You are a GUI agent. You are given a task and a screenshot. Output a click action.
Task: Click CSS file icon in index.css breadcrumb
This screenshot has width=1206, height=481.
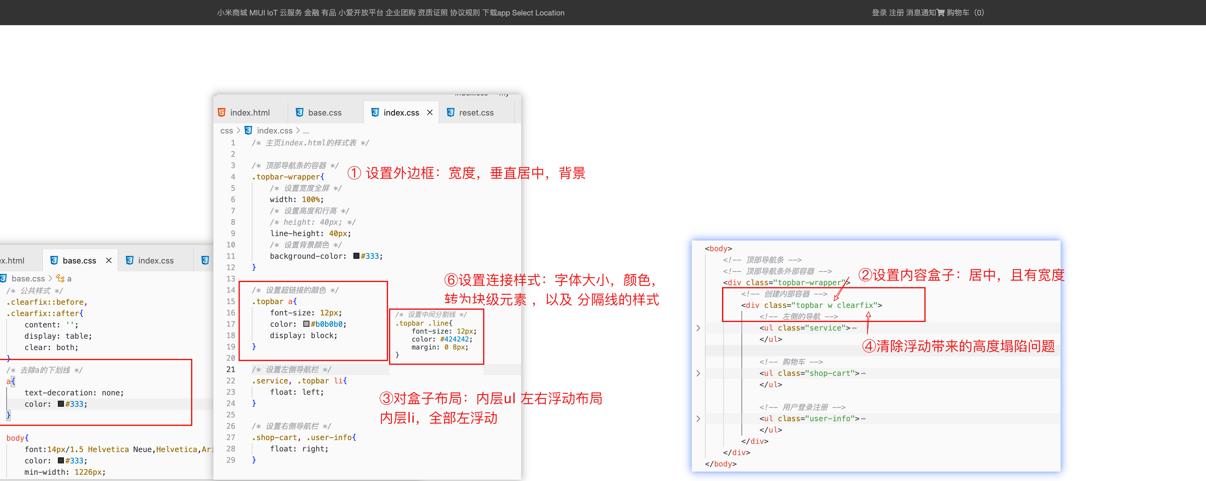(249, 130)
